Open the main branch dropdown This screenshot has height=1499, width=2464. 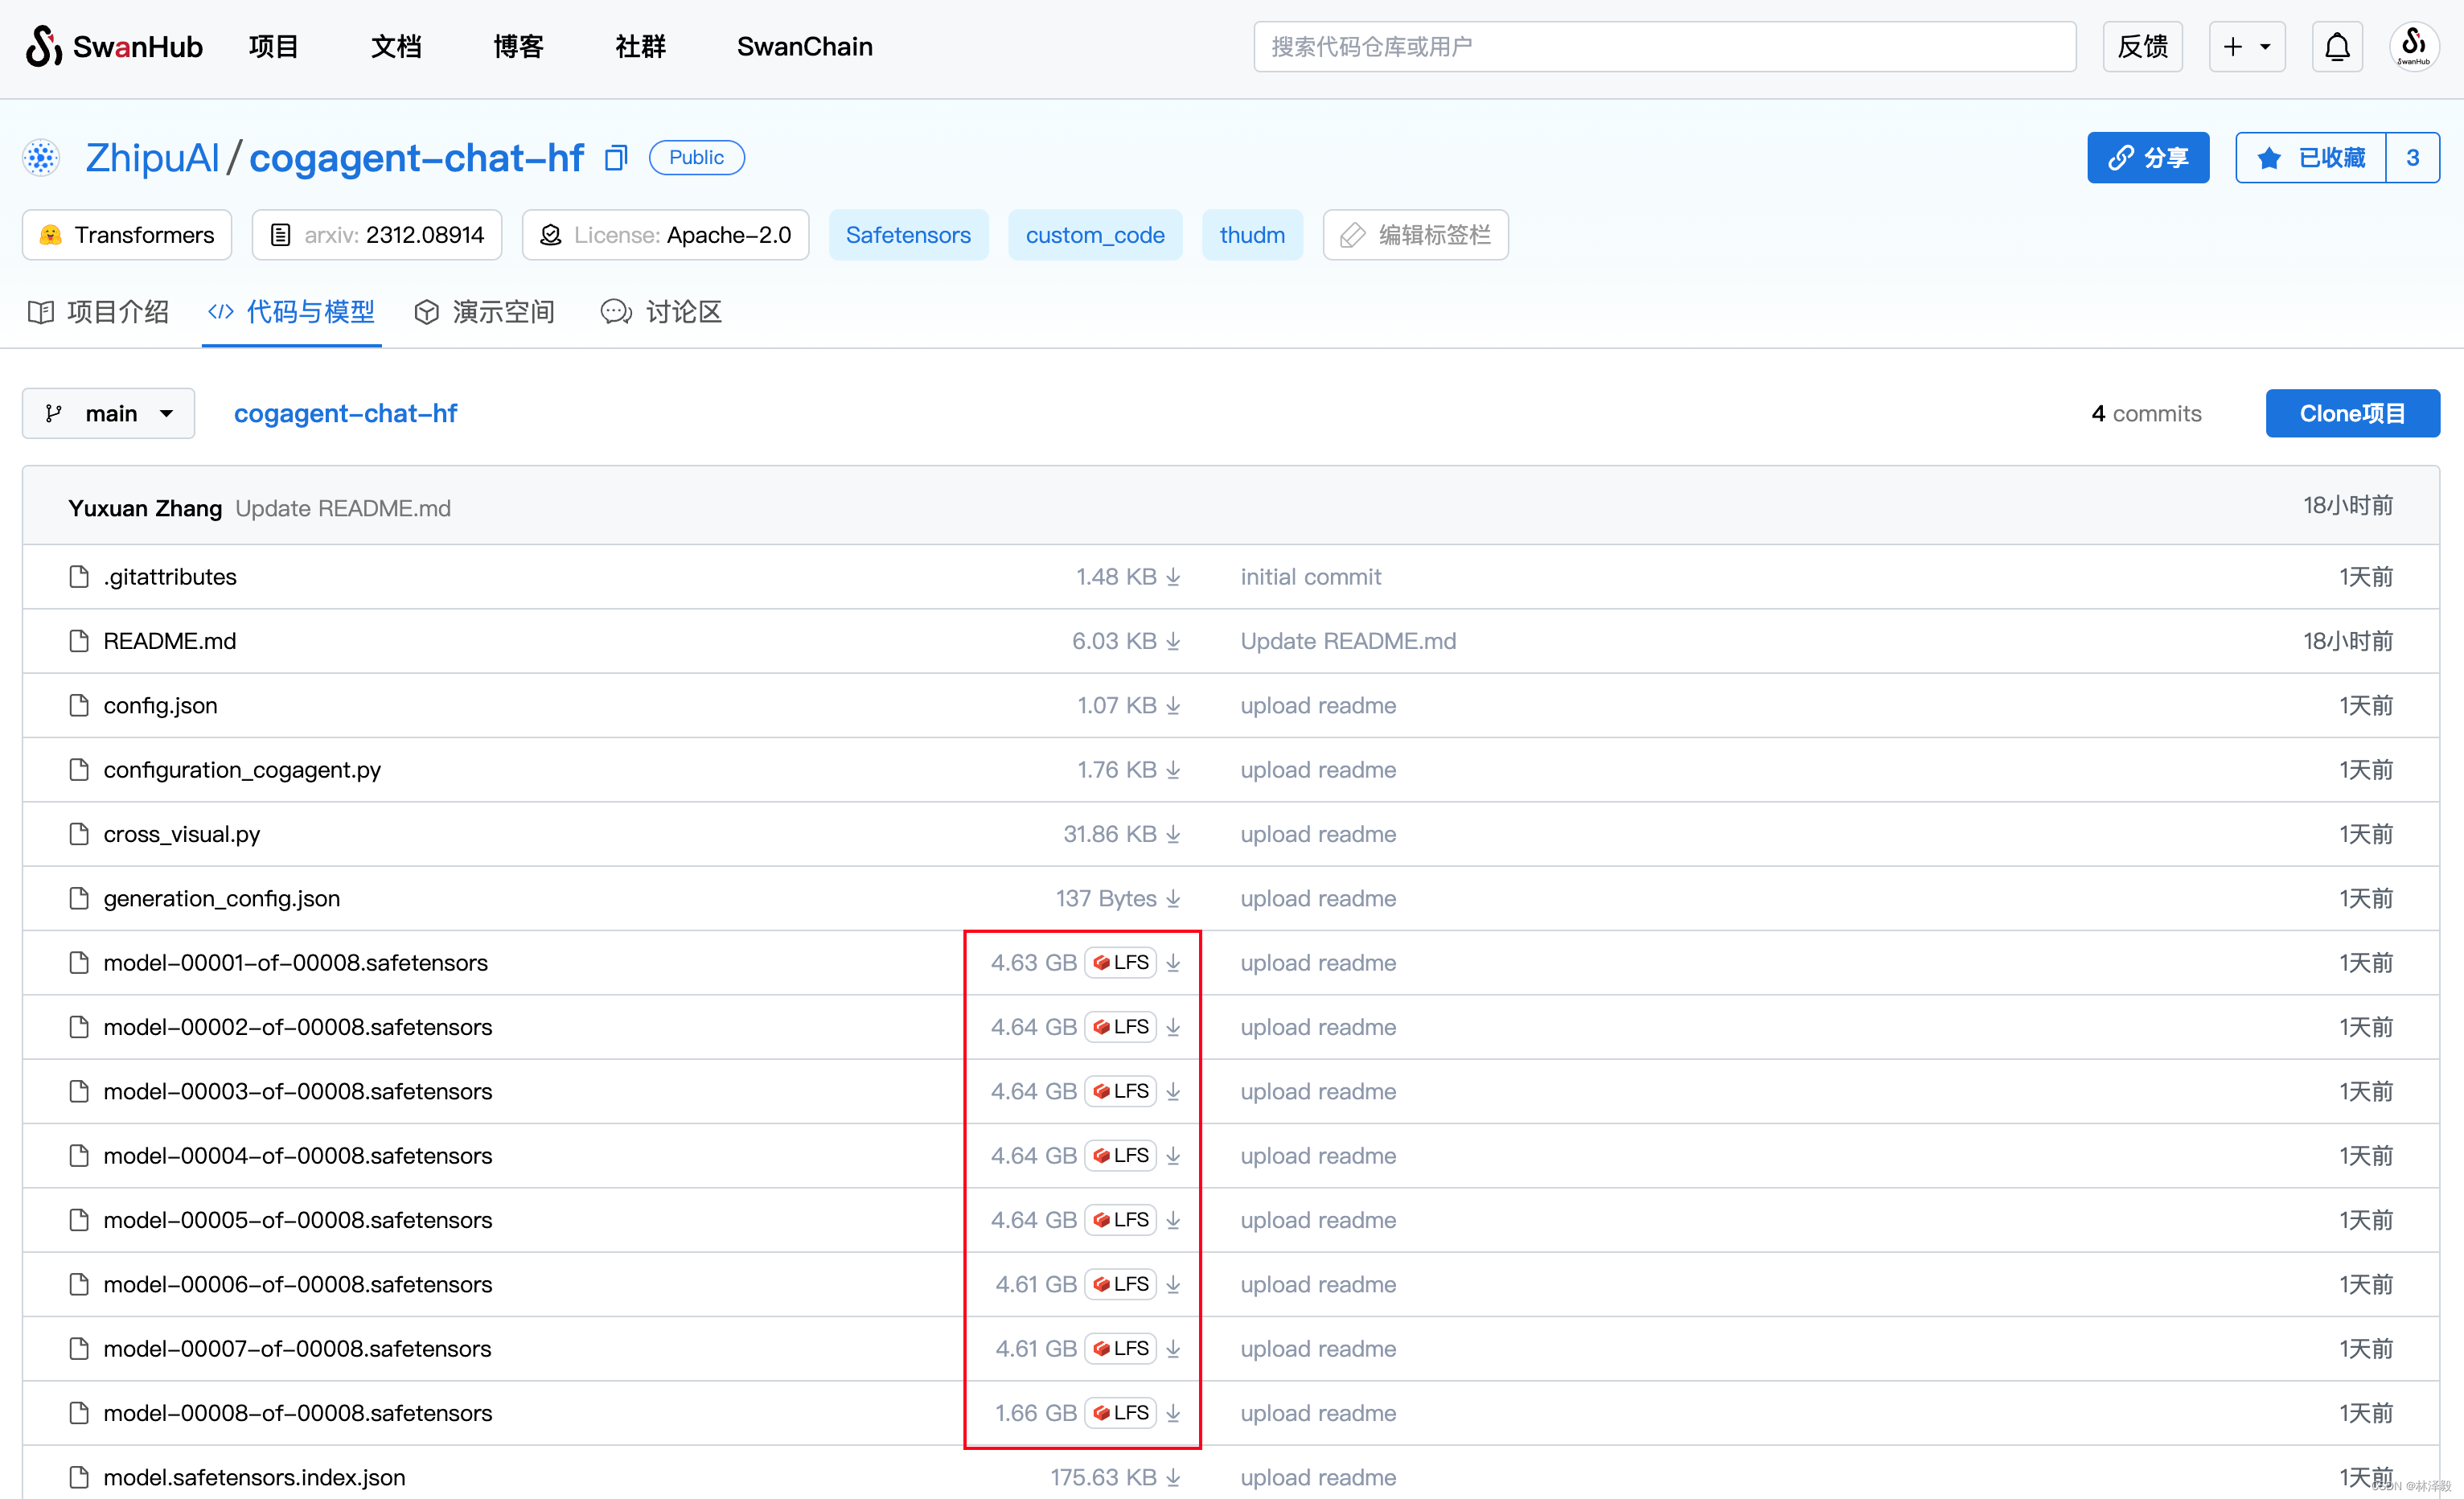pos(109,413)
